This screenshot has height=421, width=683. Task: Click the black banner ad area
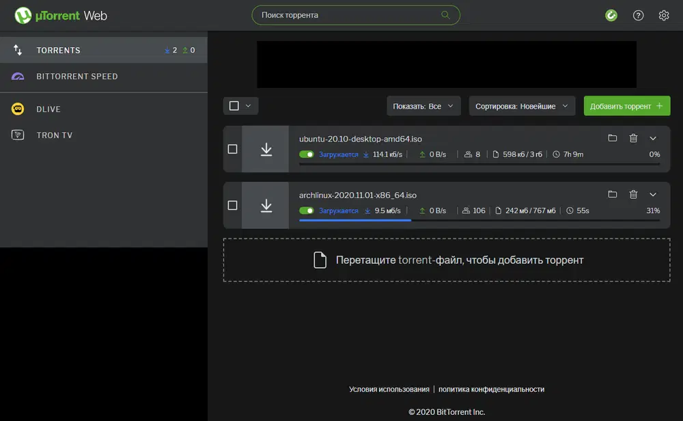(x=447, y=64)
